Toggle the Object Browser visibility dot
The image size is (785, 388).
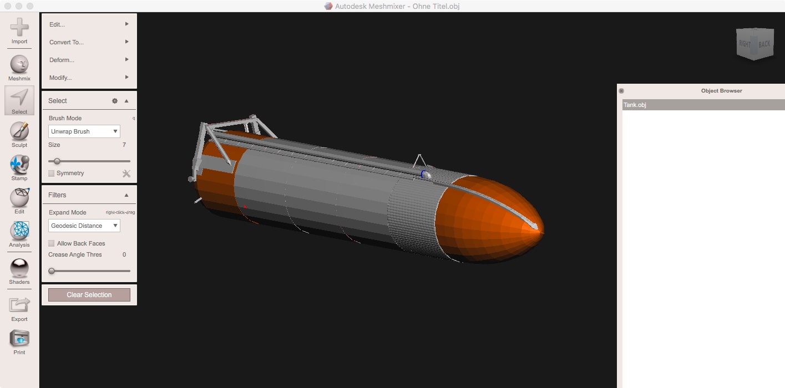click(x=621, y=90)
